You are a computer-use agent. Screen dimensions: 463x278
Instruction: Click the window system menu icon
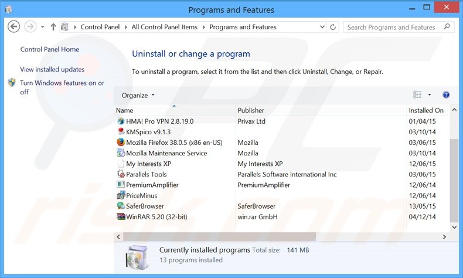(9, 9)
